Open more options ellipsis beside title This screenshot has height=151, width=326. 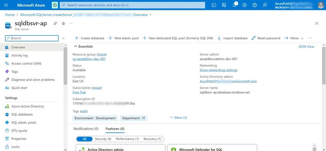(x=71, y=23)
